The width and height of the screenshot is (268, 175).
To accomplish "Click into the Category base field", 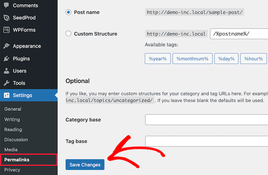I will click(x=206, y=120).
